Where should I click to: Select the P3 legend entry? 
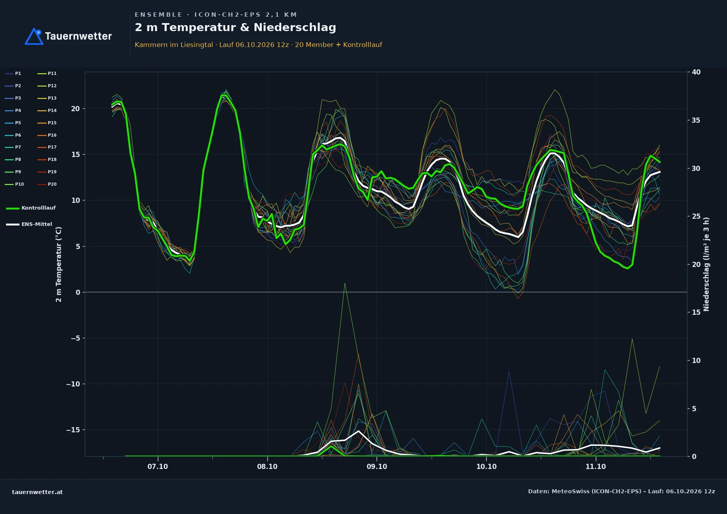(x=13, y=98)
